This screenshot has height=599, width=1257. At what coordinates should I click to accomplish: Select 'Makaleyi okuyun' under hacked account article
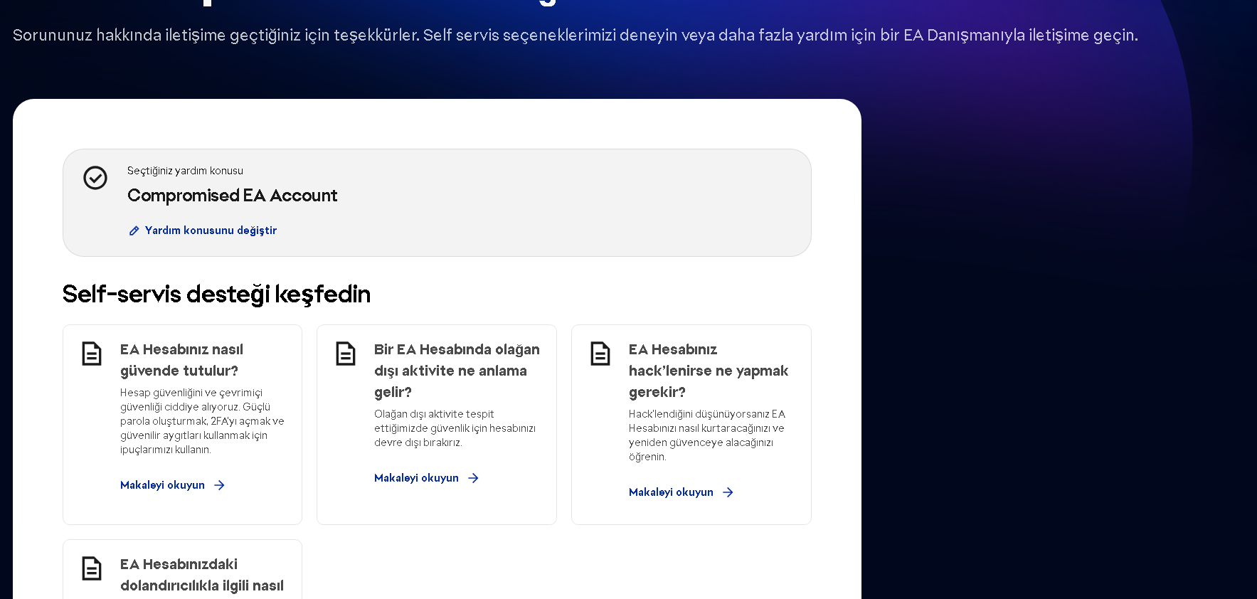click(x=671, y=492)
